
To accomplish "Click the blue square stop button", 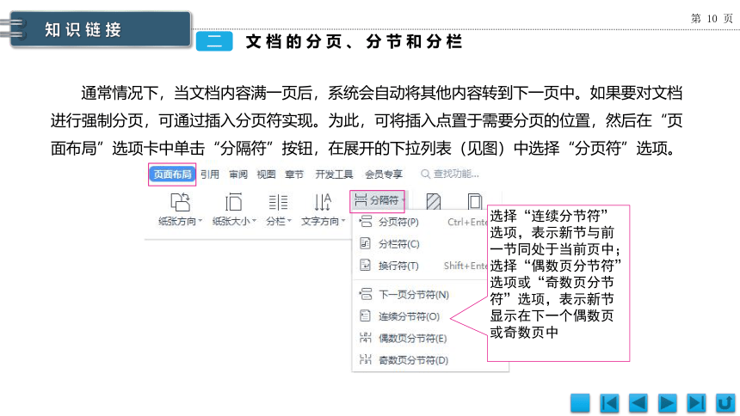I will (580, 403).
